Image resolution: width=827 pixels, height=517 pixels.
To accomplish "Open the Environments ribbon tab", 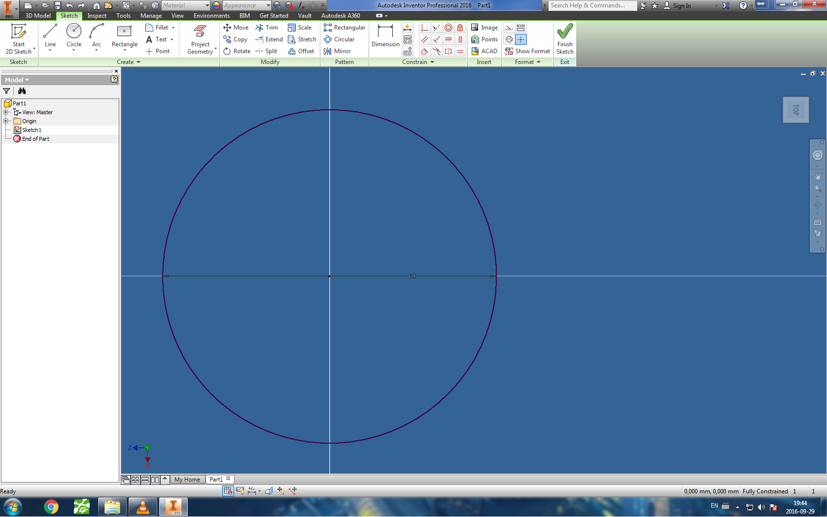I will (x=211, y=16).
